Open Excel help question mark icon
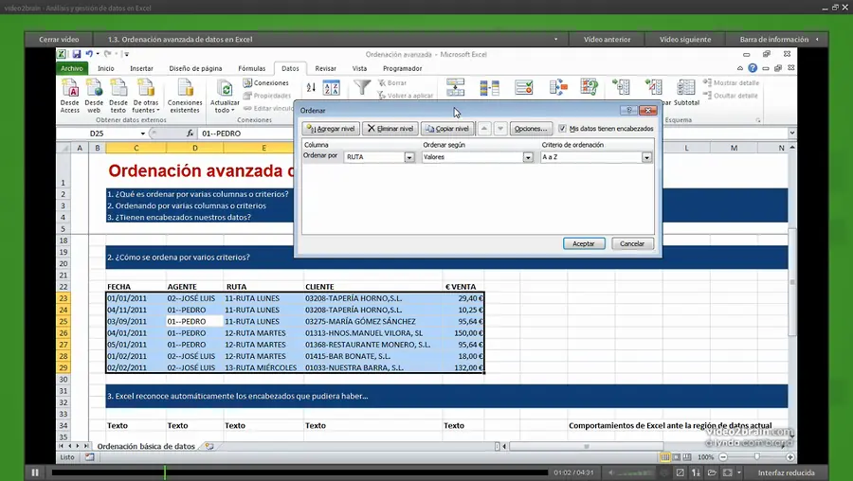This screenshot has height=481, width=853. pyautogui.click(x=753, y=68)
